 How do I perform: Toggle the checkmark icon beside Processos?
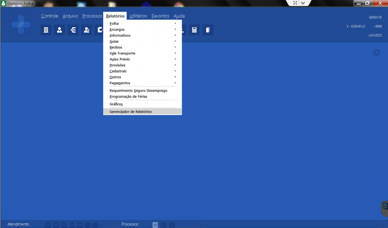[x=155, y=225]
